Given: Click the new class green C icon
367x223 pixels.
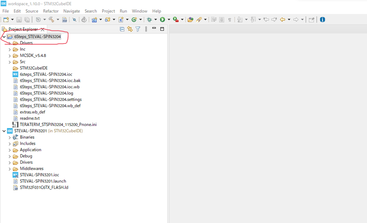Looking at the screenshot, I should point(134,20).
